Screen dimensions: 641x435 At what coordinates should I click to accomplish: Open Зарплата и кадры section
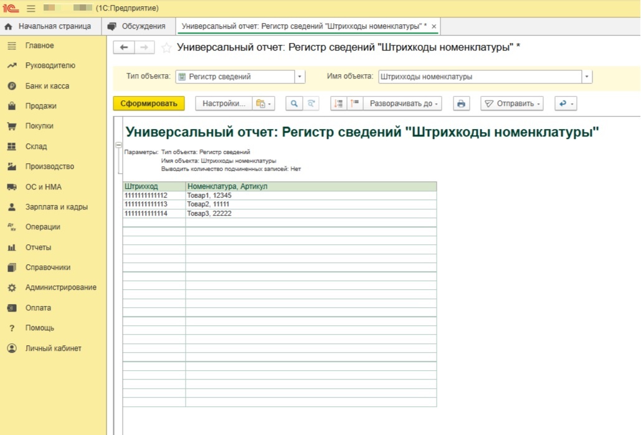click(57, 207)
